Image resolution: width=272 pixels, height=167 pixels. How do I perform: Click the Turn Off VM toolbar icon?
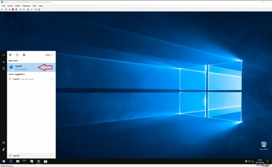10,10
